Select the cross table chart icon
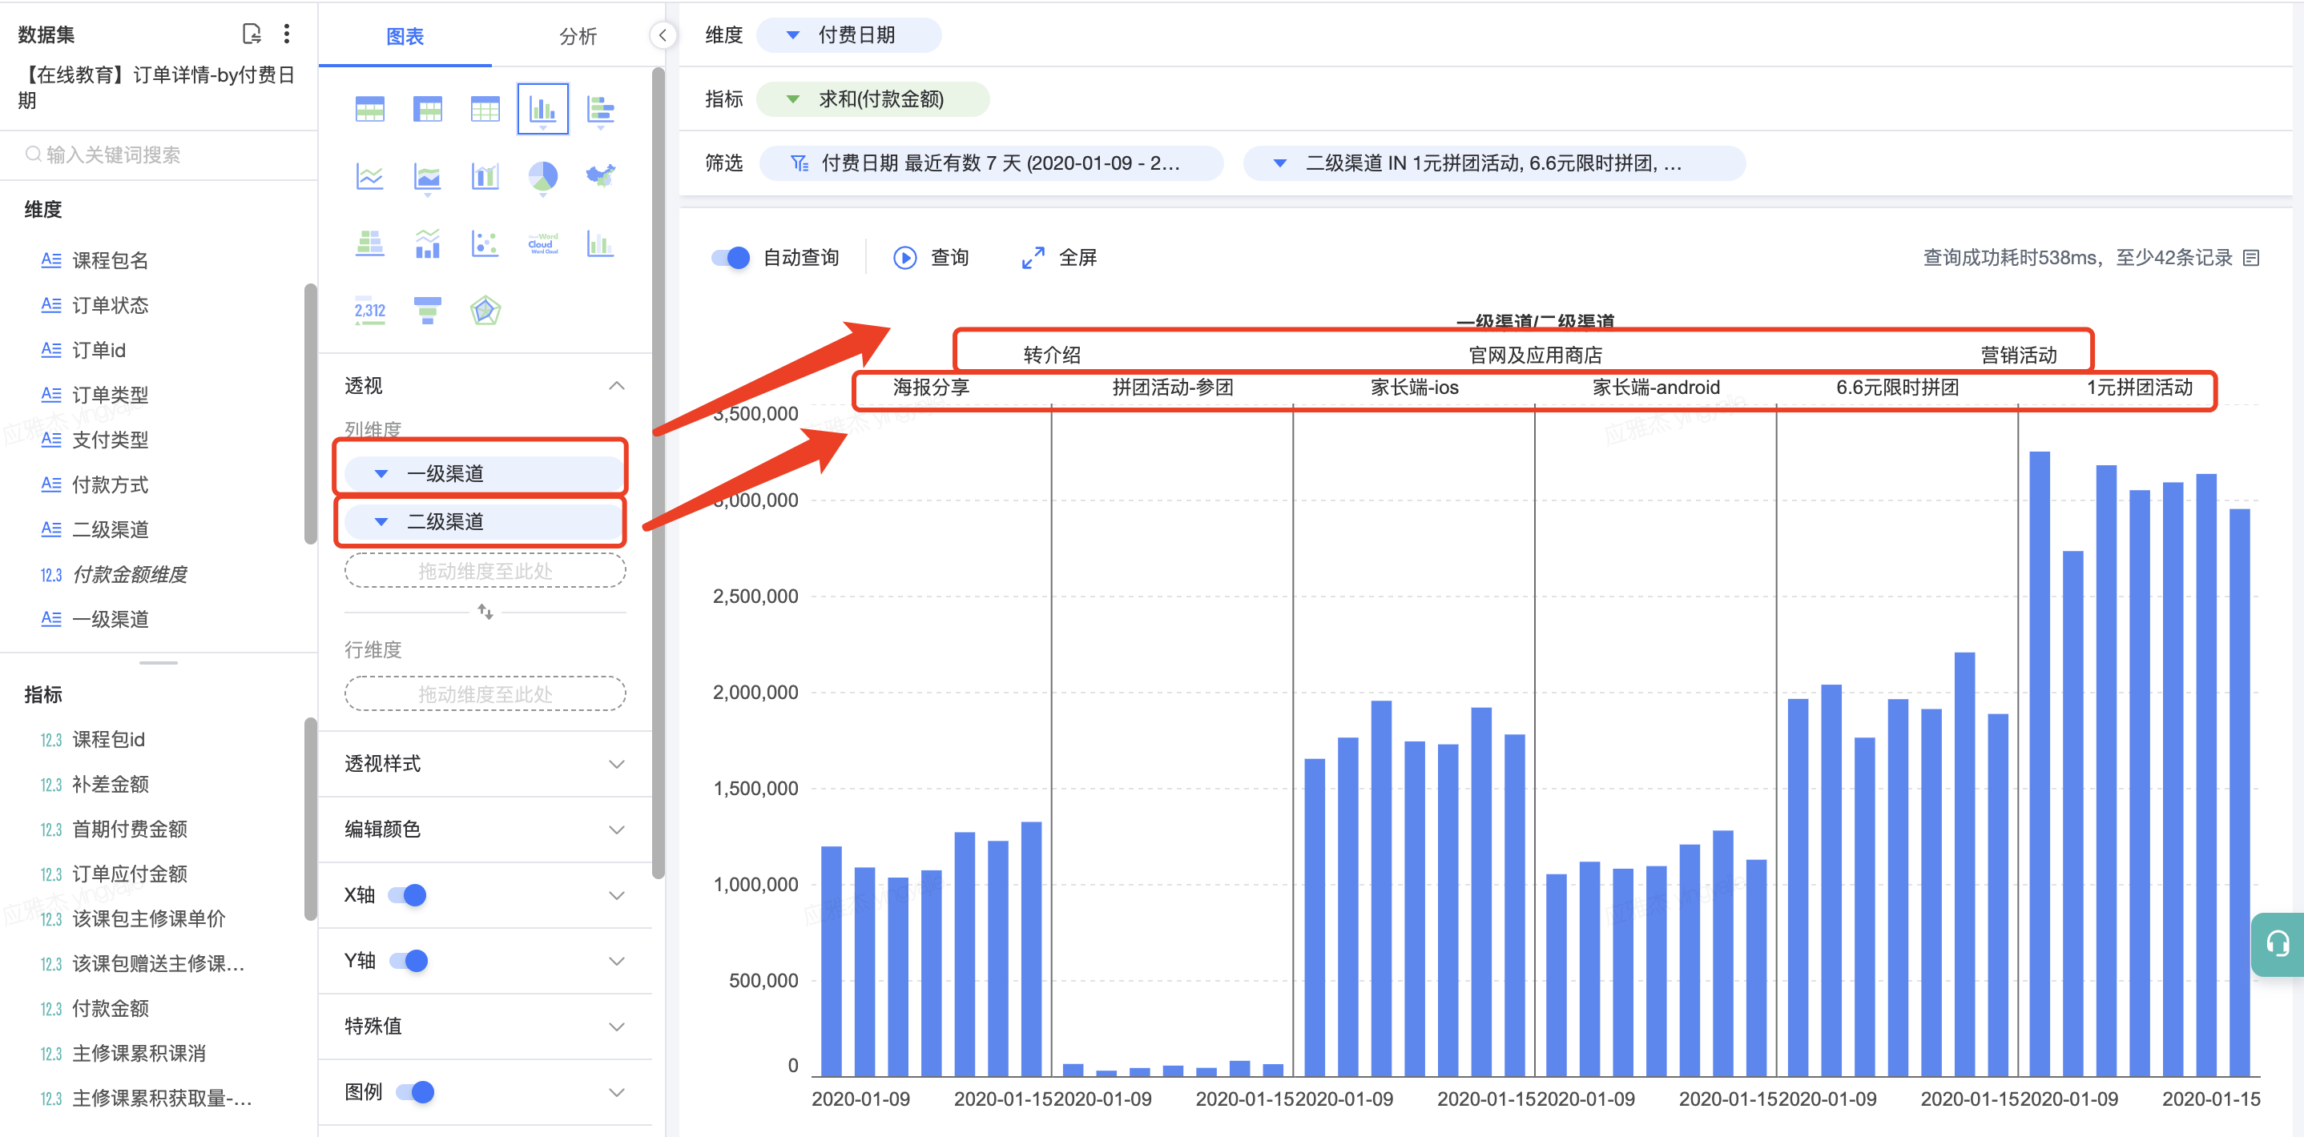This screenshot has height=1137, width=2304. 428,109
